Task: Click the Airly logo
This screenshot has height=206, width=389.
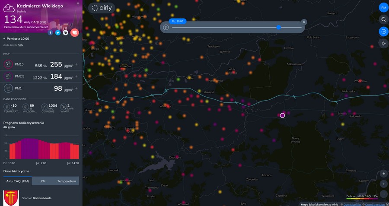Action: click(102, 8)
